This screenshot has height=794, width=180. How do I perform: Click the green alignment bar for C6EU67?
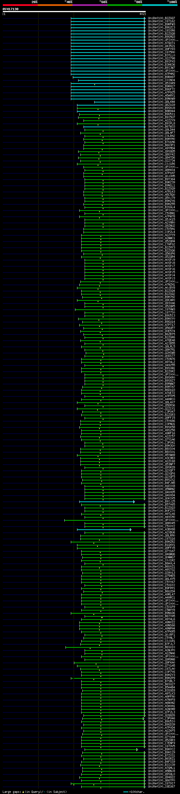pyautogui.click(x=113, y=787)
